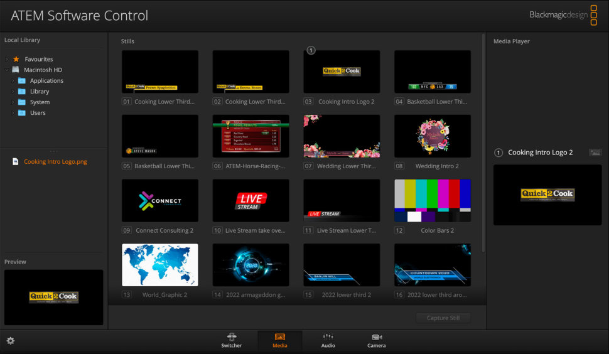Click the Preview panel Quick2Cook image

(53, 298)
